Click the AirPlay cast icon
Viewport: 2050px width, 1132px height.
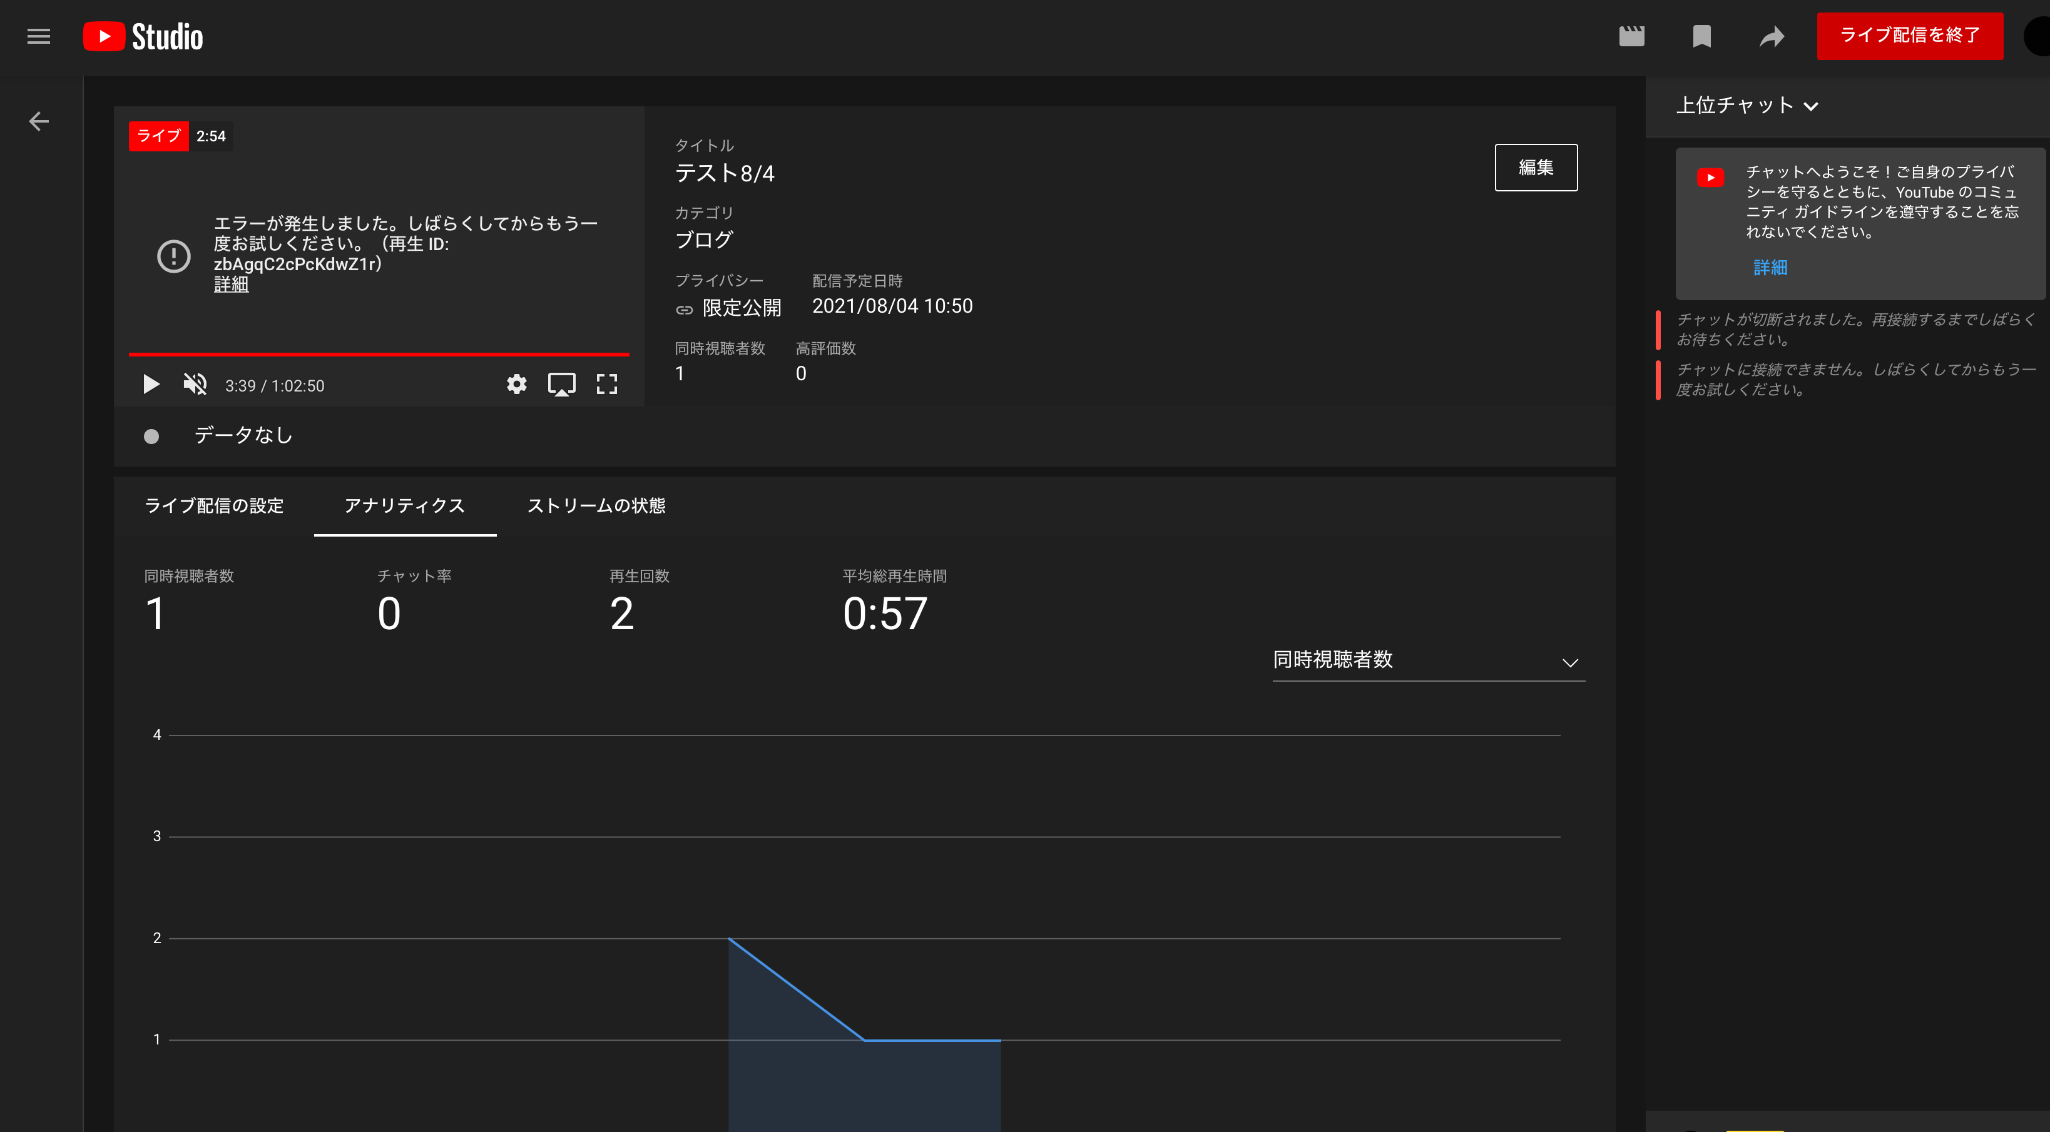click(x=562, y=385)
